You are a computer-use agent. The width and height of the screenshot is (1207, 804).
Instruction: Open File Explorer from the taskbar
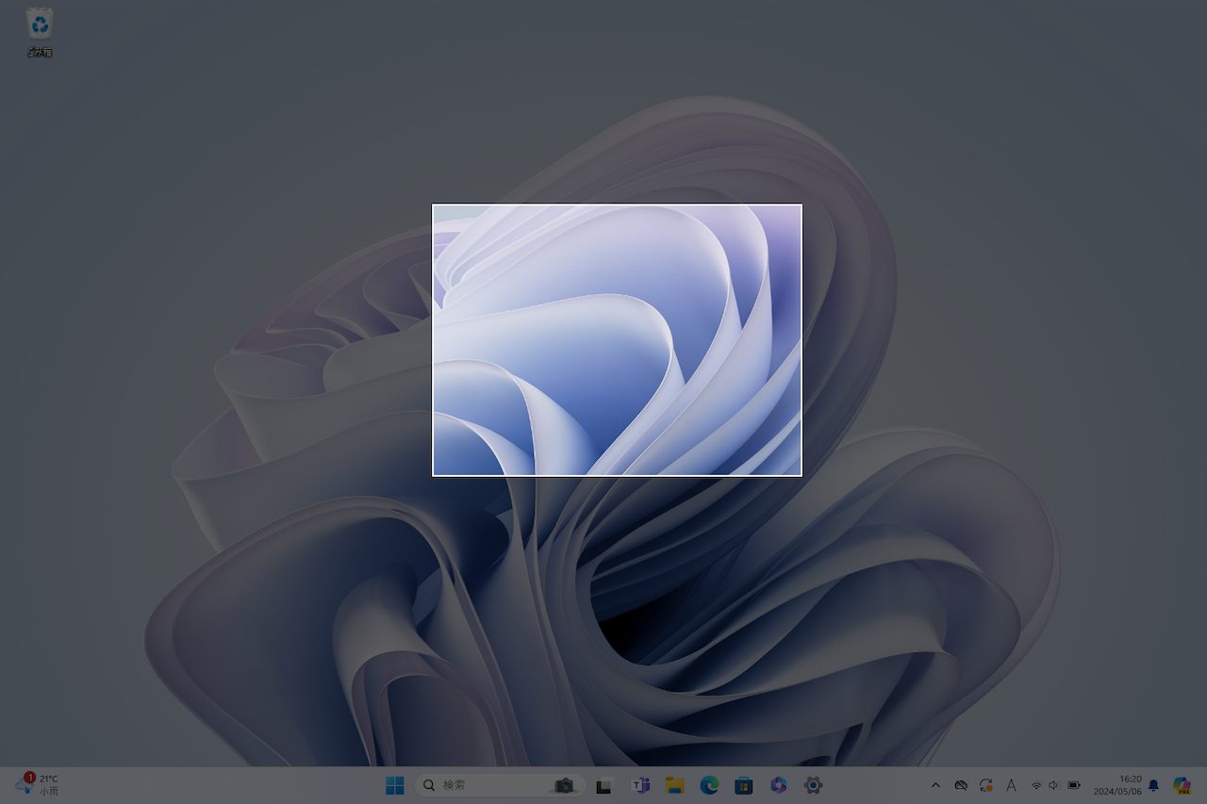click(x=674, y=785)
